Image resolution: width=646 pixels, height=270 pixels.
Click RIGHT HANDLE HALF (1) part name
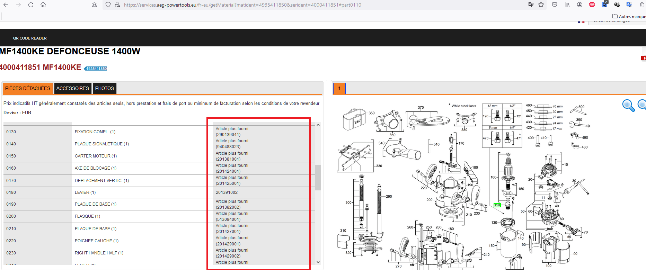point(99,253)
